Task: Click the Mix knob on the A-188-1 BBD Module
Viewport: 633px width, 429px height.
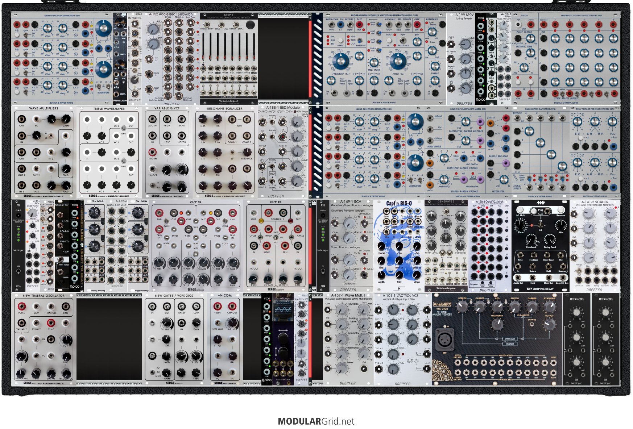Action: [297, 181]
